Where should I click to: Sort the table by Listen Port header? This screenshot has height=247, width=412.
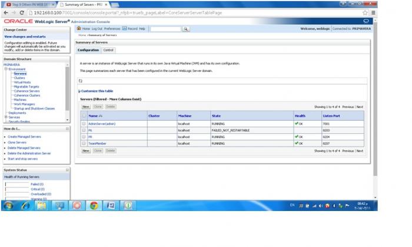(331, 116)
